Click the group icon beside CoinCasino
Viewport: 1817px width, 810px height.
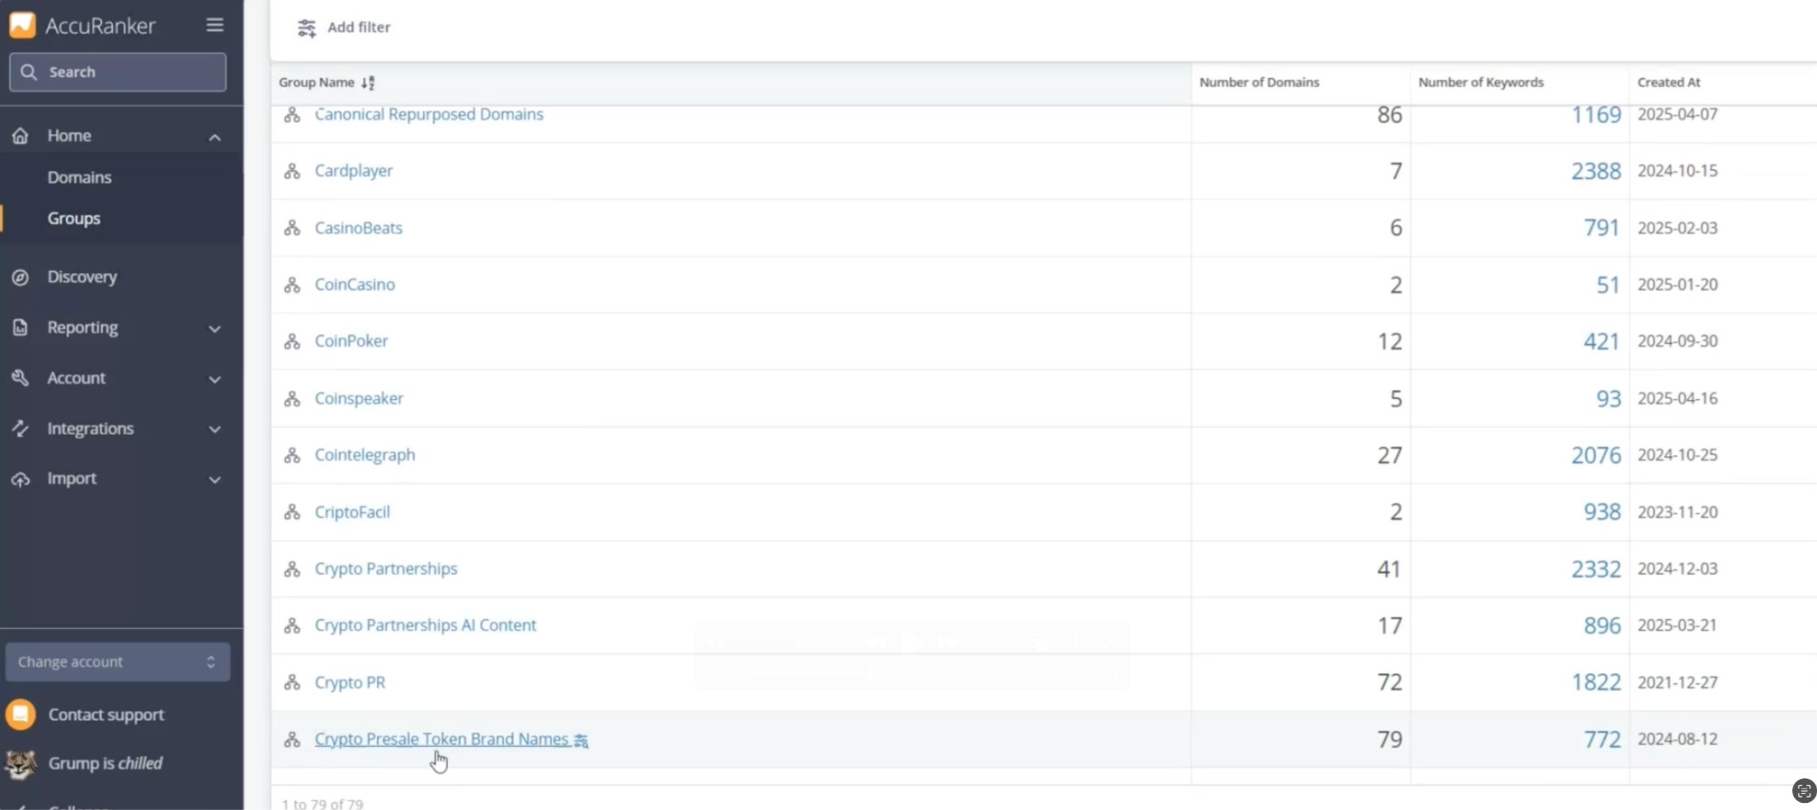coord(292,285)
